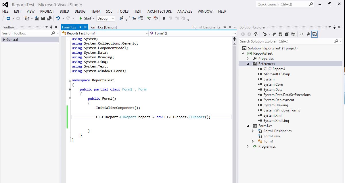Click the Navigate Backward toolbar icon
This screenshot has height=183, width=345.
[8, 18]
